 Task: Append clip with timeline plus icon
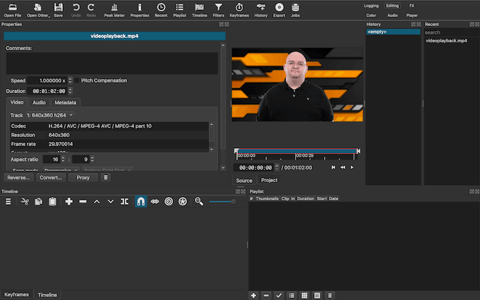click(x=68, y=201)
